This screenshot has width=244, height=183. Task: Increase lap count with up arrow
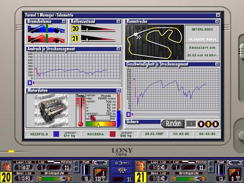pos(201,124)
